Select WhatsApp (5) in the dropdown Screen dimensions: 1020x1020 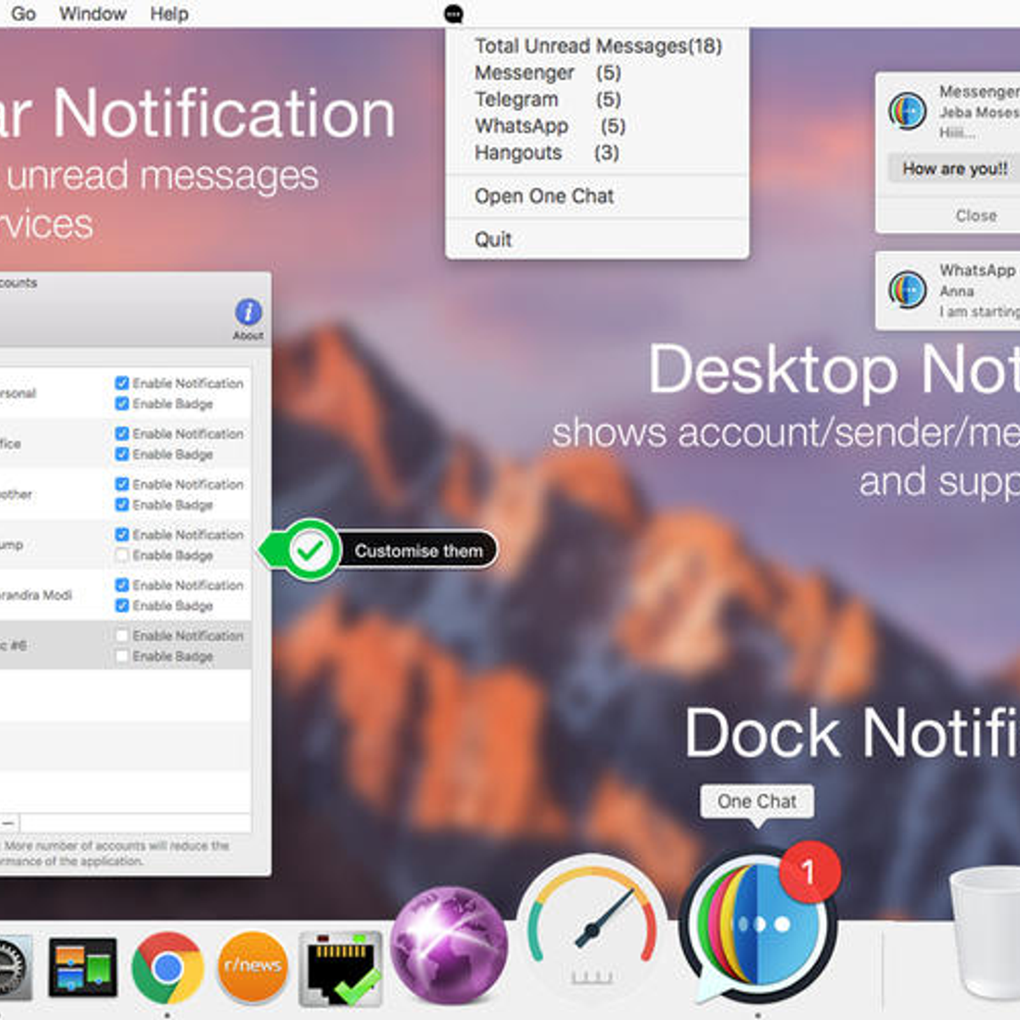[x=597, y=126]
